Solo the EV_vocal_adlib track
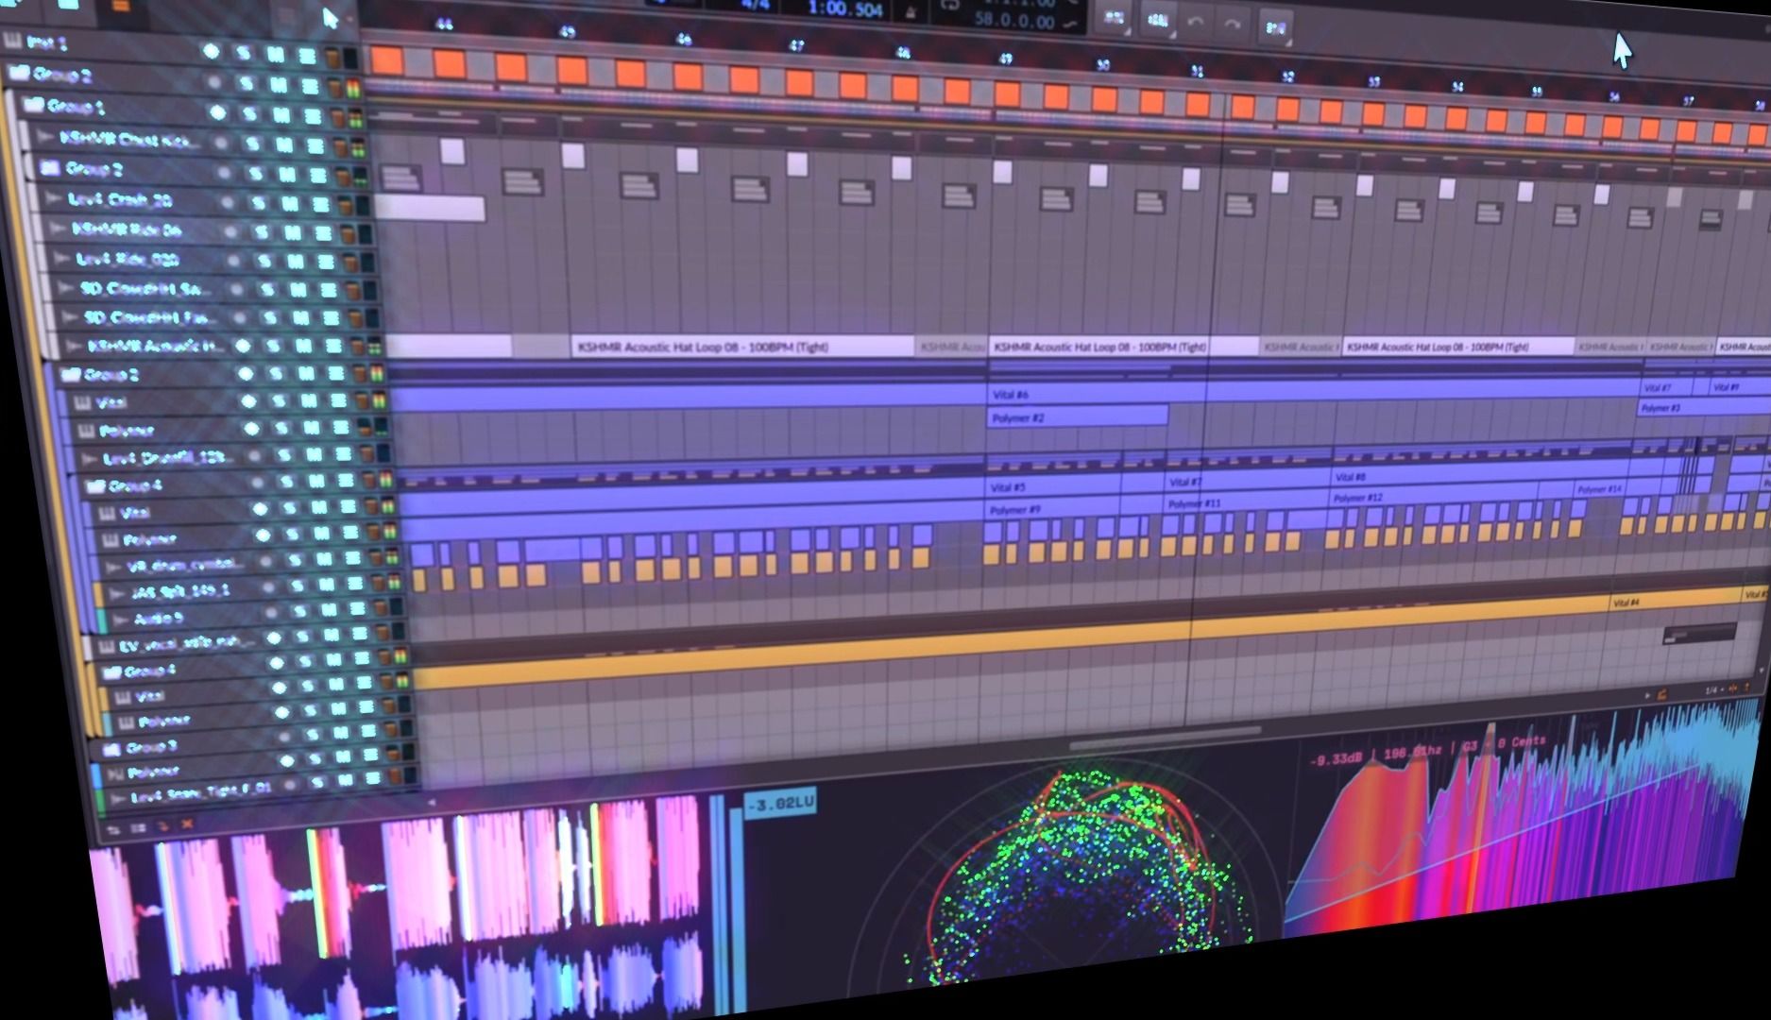 point(302,637)
